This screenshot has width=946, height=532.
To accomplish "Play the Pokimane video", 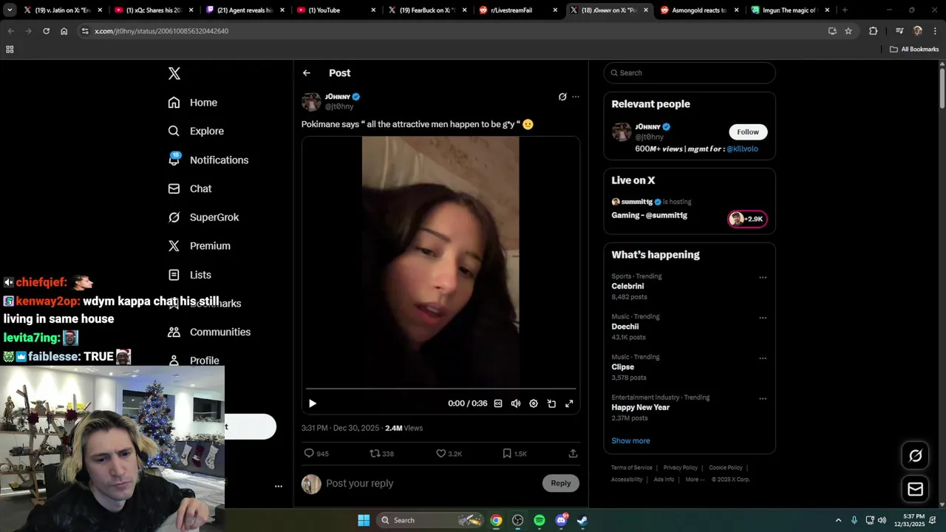I will (x=313, y=403).
